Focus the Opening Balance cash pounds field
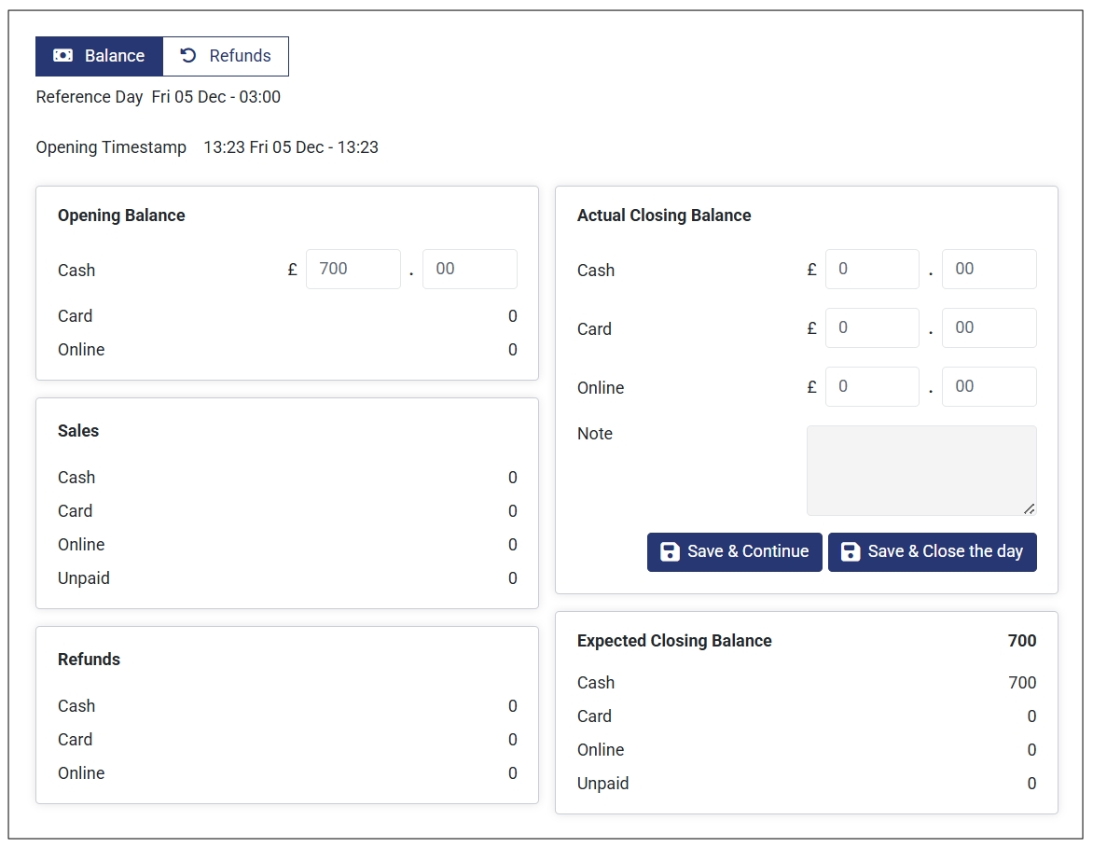The width and height of the screenshot is (1093, 848). 353,270
